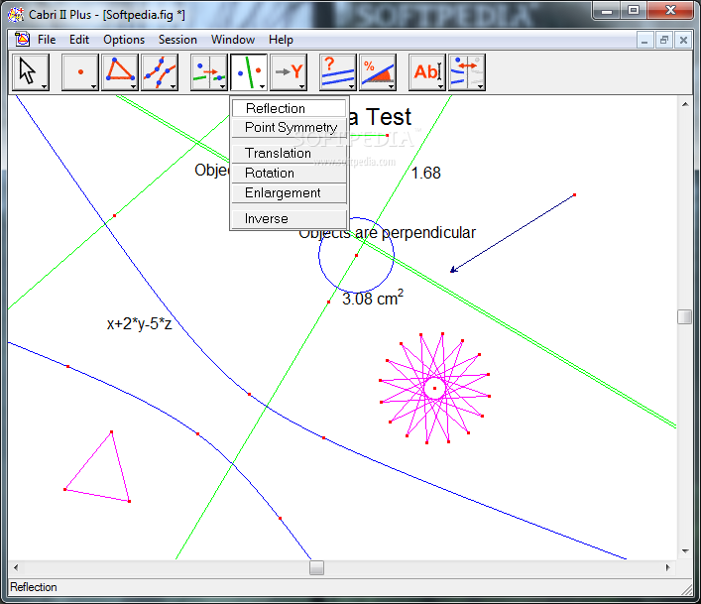This screenshot has height=604, width=701.
Task: Choose Inverse from the menu
Action: coord(289,218)
